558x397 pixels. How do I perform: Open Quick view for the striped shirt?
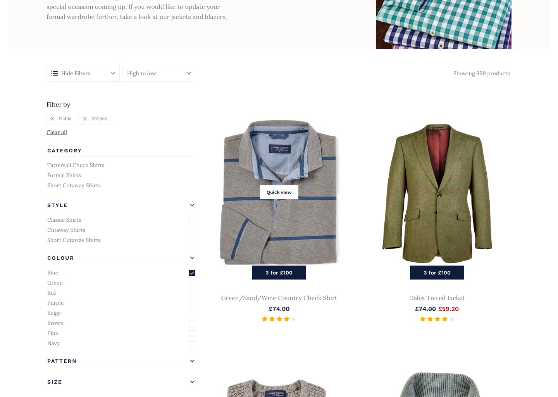279,192
